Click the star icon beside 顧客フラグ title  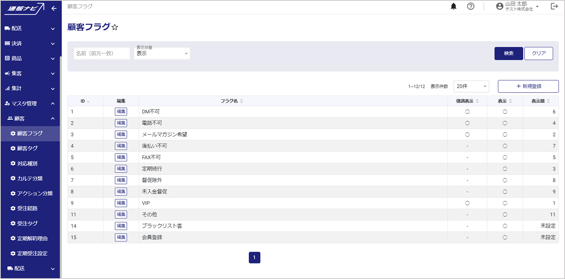point(115,27)
